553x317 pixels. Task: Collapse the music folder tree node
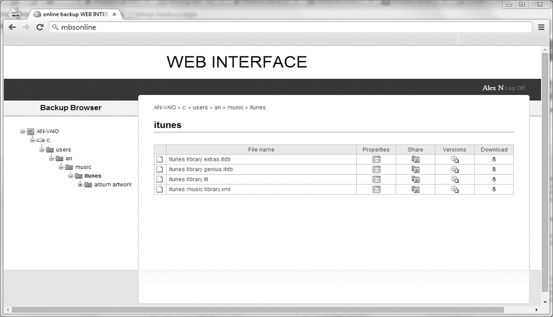pos(61,167)
